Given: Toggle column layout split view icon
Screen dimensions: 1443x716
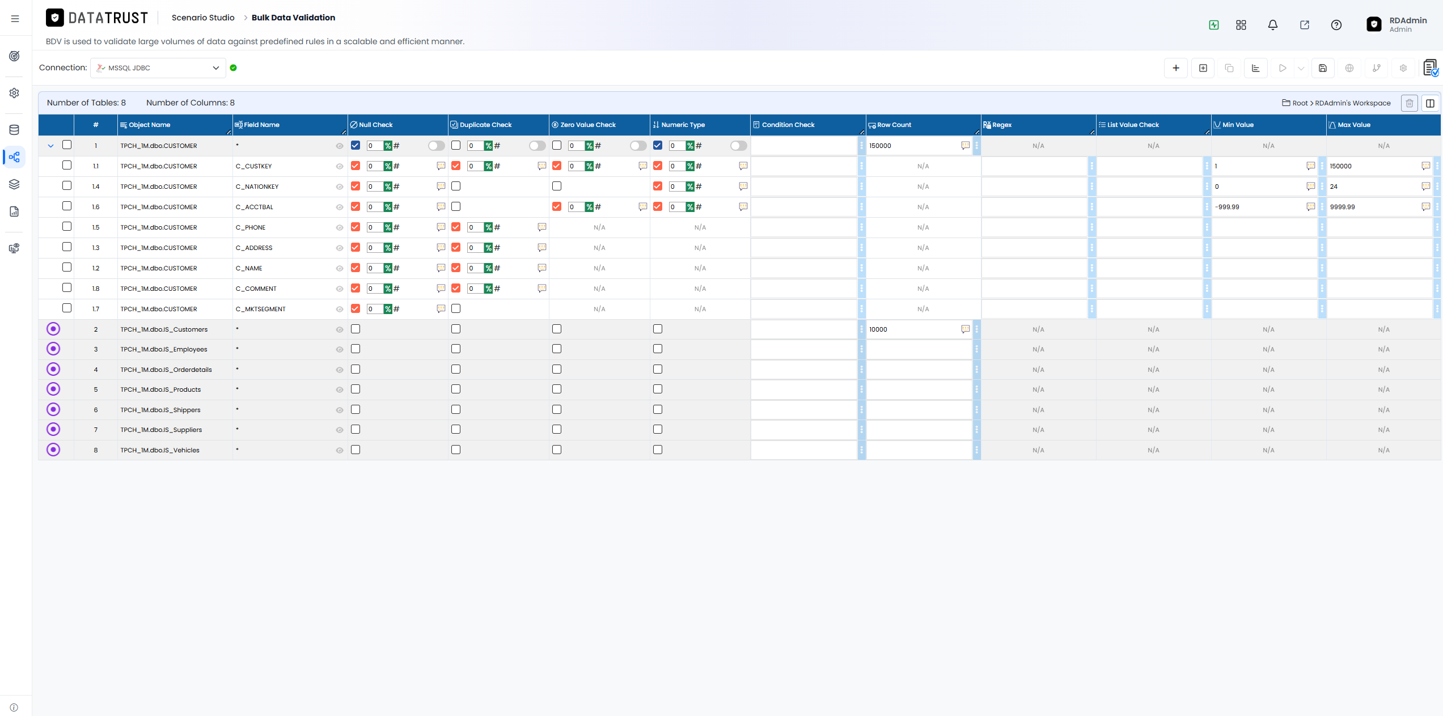Looking at the screenshot, I should (x=1431, y=103).
